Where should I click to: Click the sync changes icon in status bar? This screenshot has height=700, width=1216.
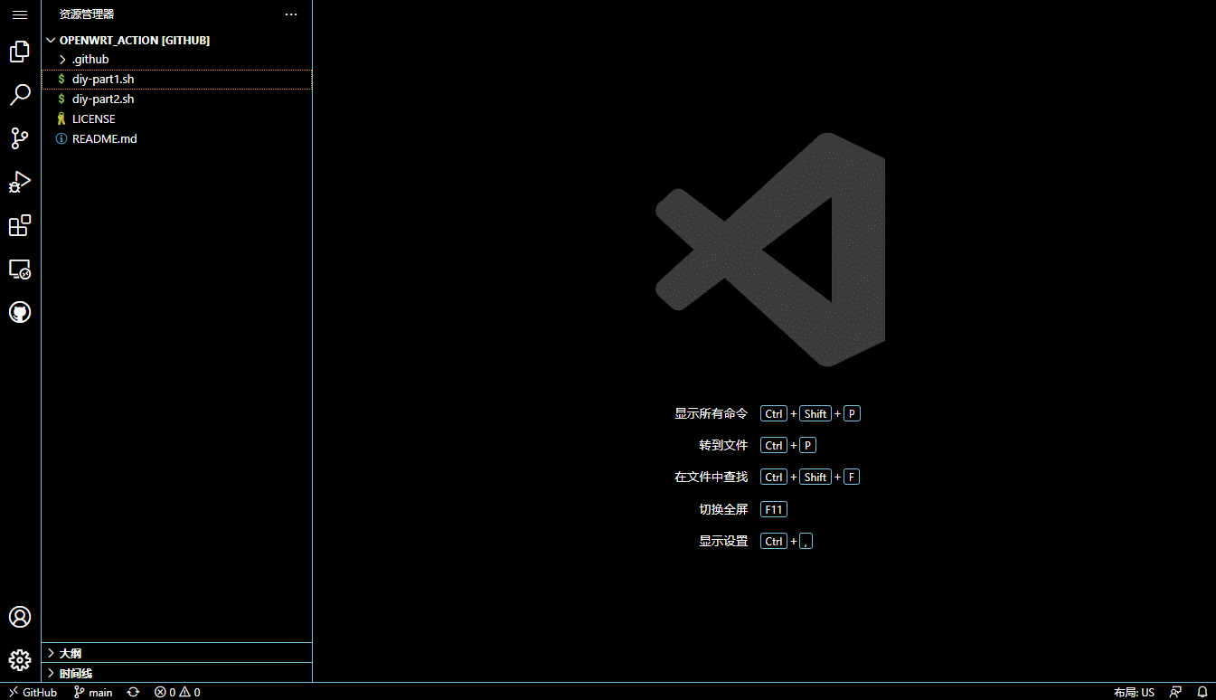click(x=134, y=692)
